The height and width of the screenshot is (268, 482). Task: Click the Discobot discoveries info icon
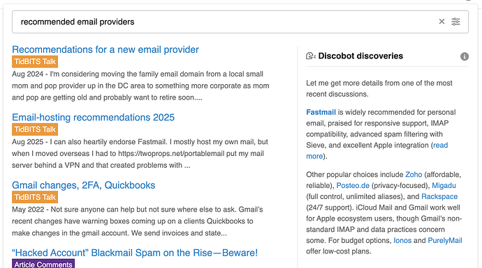tap(464, 56)
